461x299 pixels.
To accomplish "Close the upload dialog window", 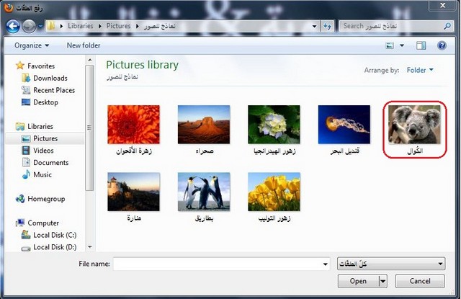I will point(442,5).
